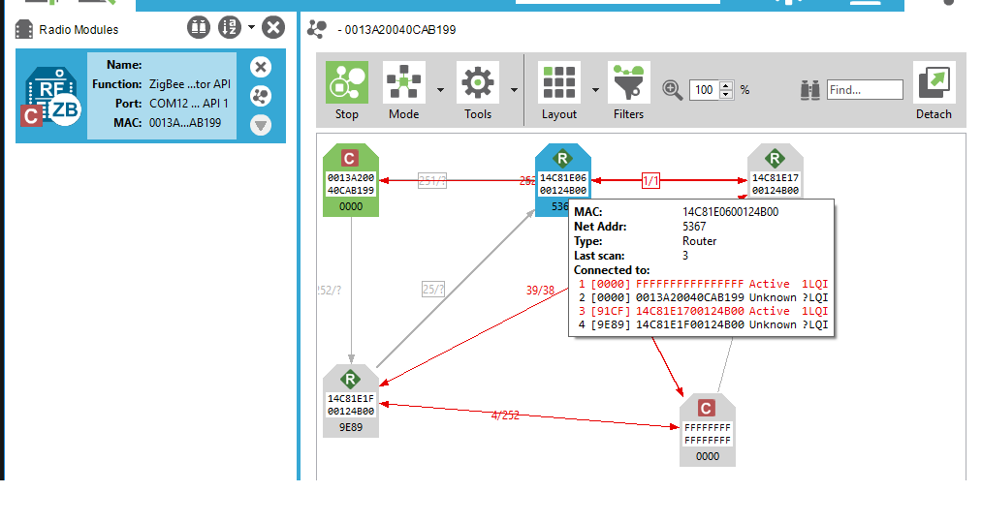
Task: Click the network view icon beside 0013A20040CAB199 title
Action: [x=317, y=29]
